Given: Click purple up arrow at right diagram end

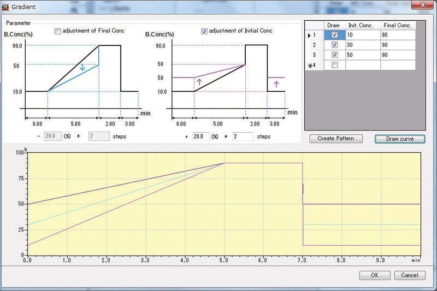Looking at the screenshot, I should point(276,84).
